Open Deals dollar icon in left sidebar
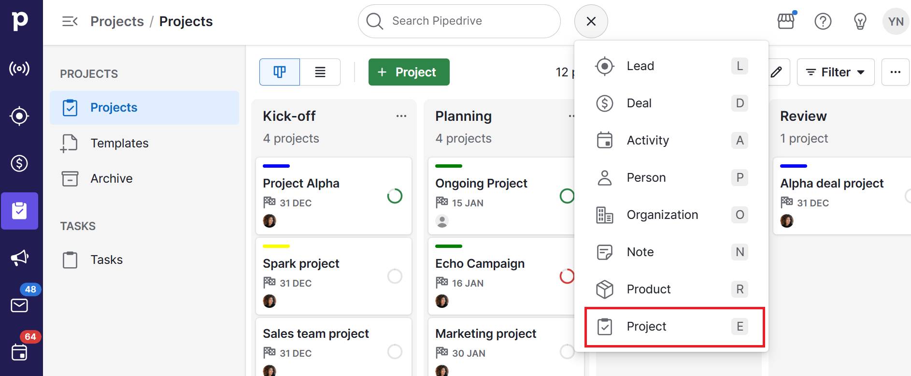The width and height of the screenshot is (911, 376). point(19,163)
